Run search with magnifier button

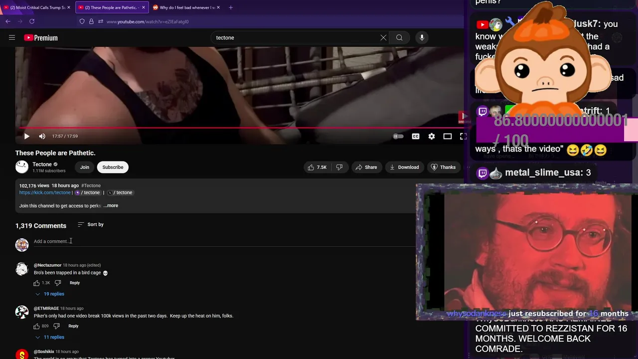point(399,37)
